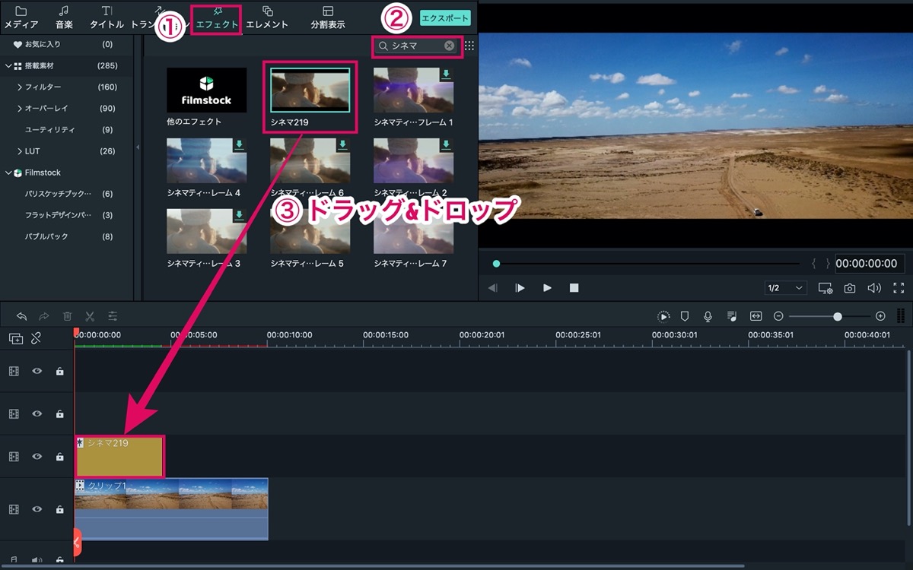
Task: Open the adjust sliders edit icon
Action: tap(113, 316)
